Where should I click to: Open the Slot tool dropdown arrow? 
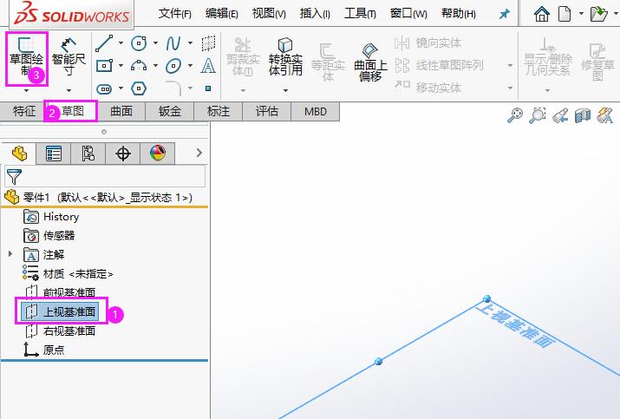(x=121, y=88)
